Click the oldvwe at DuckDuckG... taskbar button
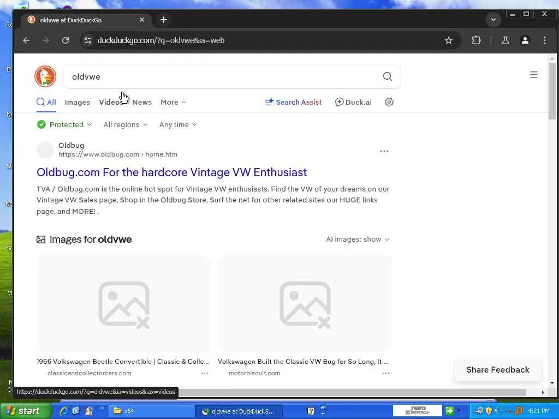Viewport: 559px width, 419px height. pyautogui.click(x=239, y=411)
